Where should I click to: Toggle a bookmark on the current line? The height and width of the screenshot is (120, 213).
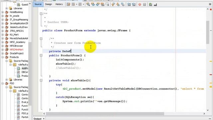click(x=123, y=4)
